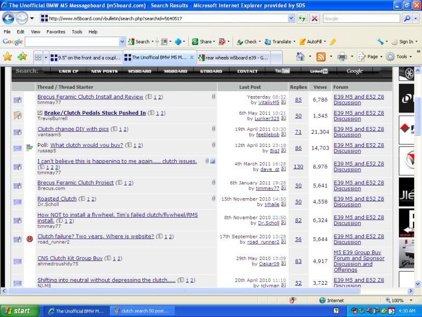Open the 'clutch search 50 post' taskbar item
422x317 pixels.
[142, 311]
